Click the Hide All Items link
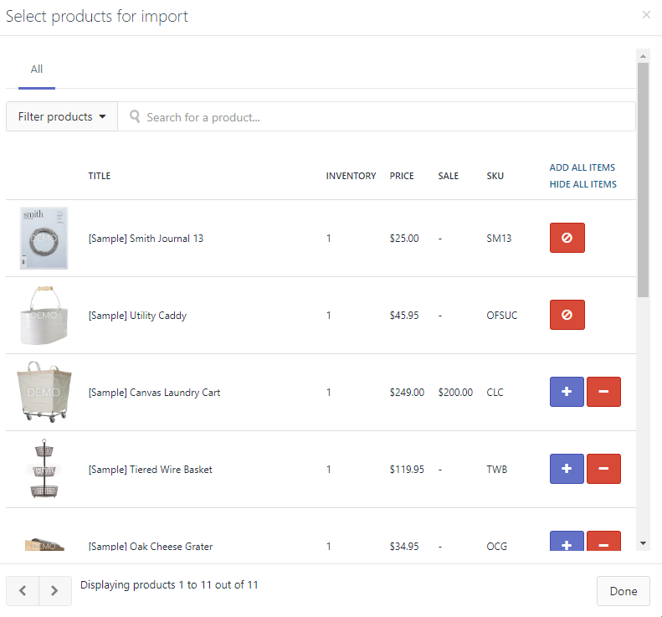This screenshot has width=662, height=617. [x=582, y=184]
